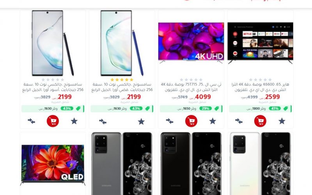This screenshot has height=195, width=312.
Task: Compare the silver Galaxy Note 10 arrows icon
Action: click(x=103, y=121)
